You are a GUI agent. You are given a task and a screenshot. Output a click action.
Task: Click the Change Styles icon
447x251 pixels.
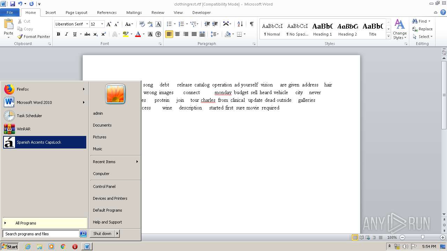pyautogui.click(x=400, y=29)
